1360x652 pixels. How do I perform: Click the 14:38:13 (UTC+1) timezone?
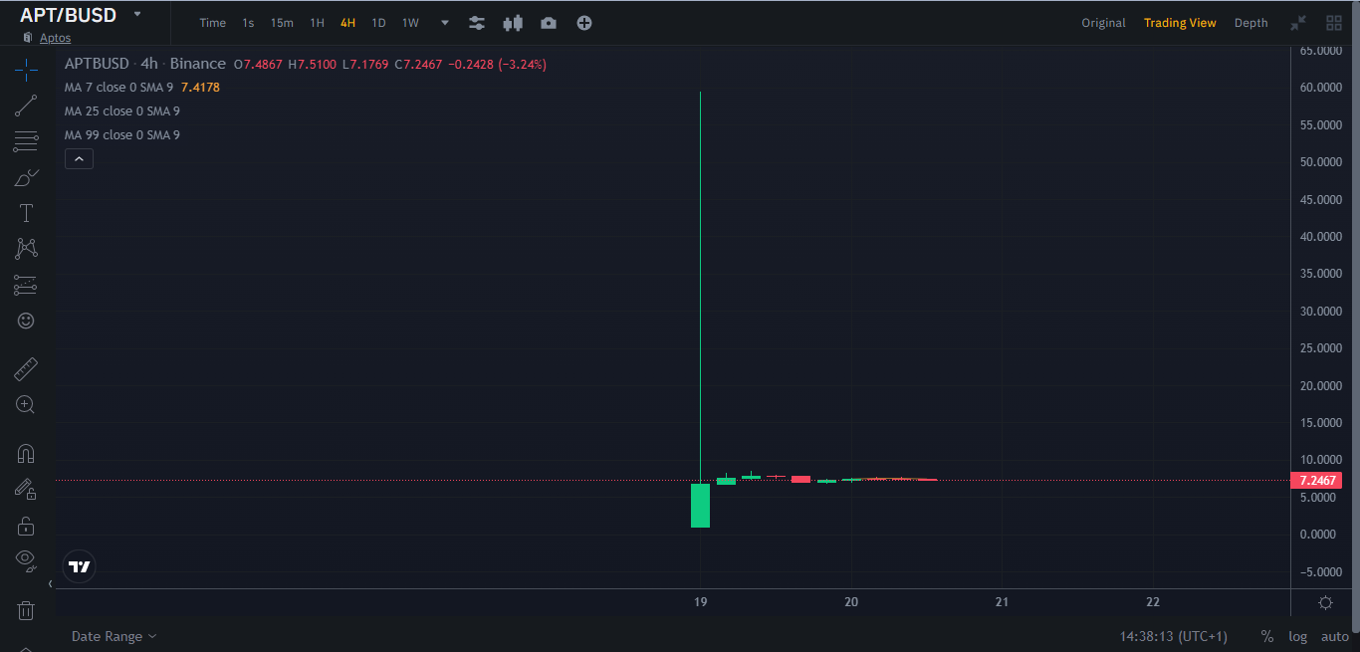click(1173, 636)
